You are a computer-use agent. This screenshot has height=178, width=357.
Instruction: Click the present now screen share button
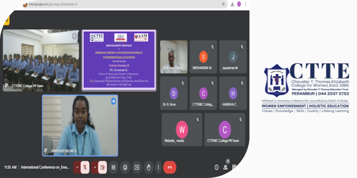click(137, 167)
